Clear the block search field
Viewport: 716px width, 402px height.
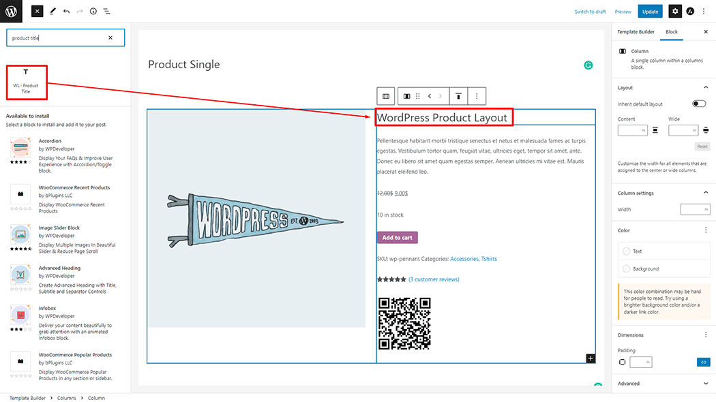pyautogui.click(x=110, y=38)
